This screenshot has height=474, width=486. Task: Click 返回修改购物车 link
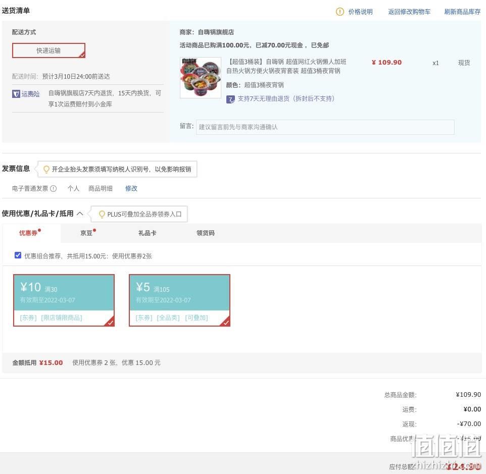click(409, 12)
